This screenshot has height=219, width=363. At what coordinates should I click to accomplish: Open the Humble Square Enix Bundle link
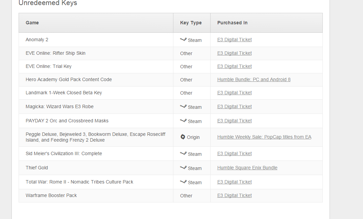tap(247, 168)
